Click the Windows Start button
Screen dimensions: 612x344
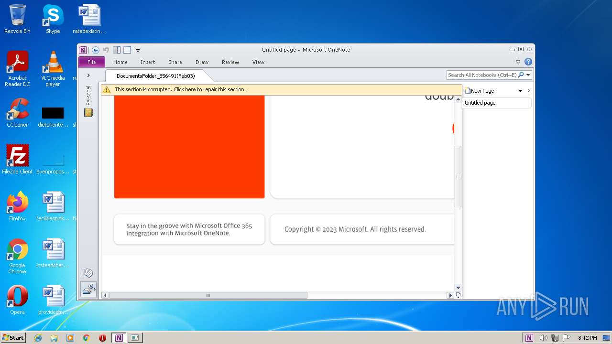coord(13,337)
